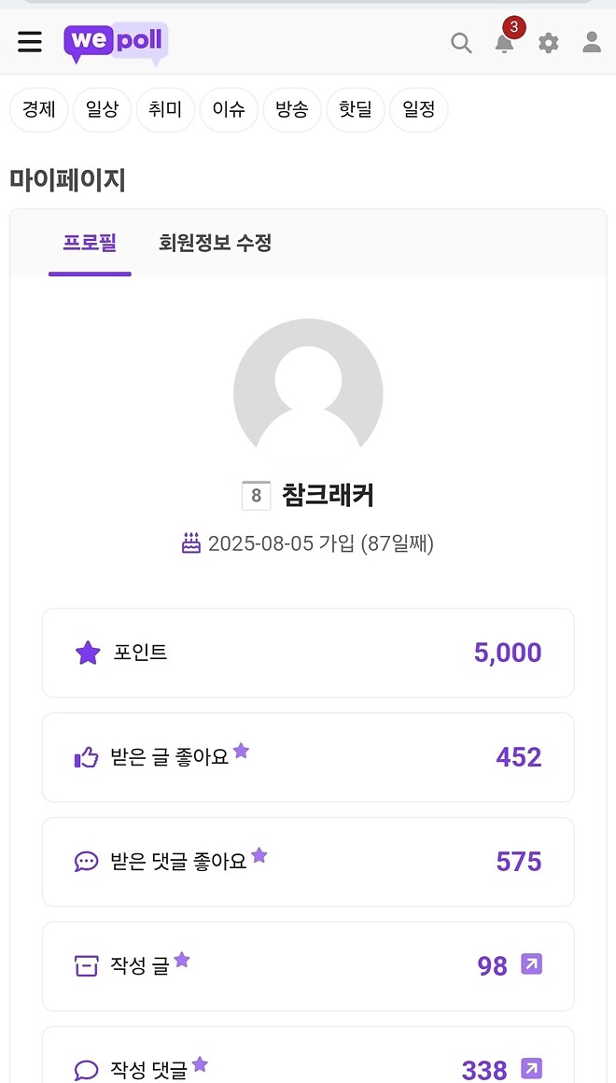The image size is (616, 1083).
Task: Switch to the 회원정보 수정 tab
Action: click(215, 243)
